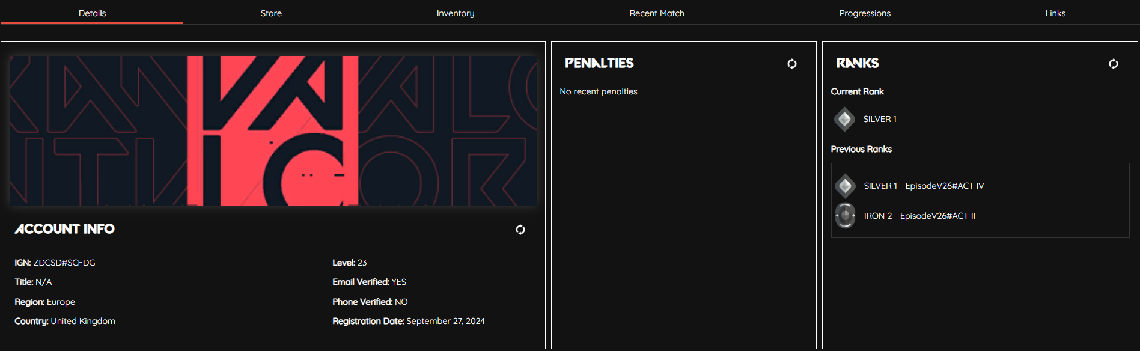The height and width of the screenshot is (351, 1140).
Task: Click the Valorant player card banner
Action: 273,130
